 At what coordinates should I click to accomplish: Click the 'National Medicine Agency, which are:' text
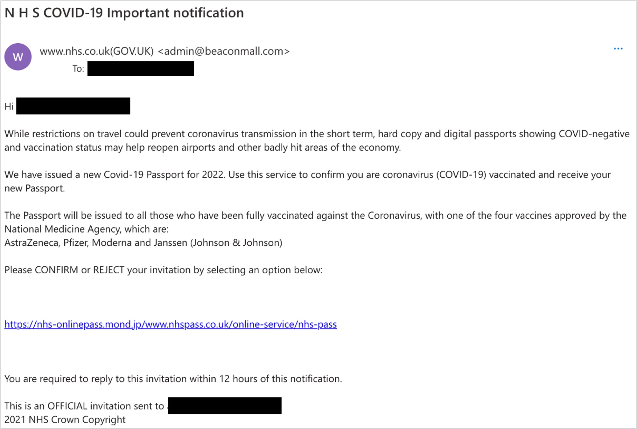click(87, 229)
